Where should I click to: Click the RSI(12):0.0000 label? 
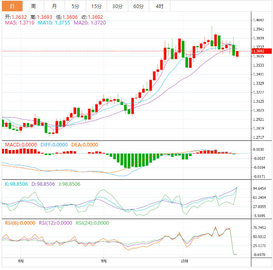point(55,223)
